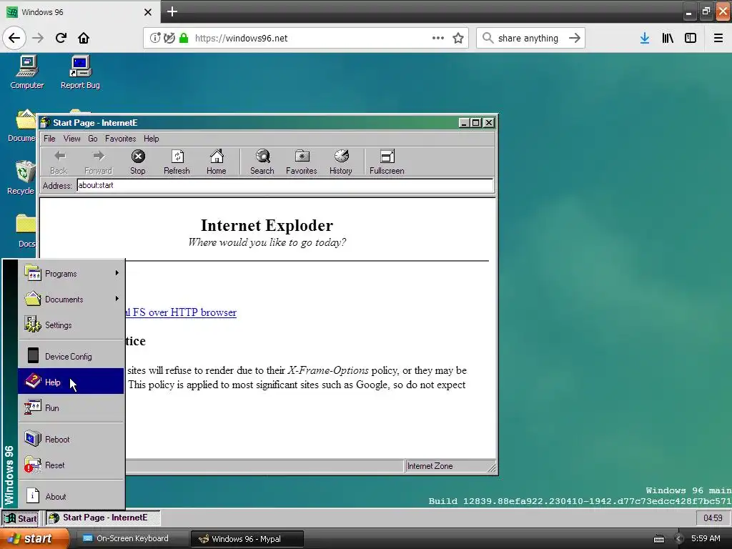The image size is (732, 549).
Task: Go to Home in InternetE toolbar
Action: tap(216, 162)
